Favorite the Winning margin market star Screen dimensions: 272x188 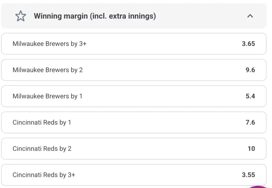coord(21,16)
